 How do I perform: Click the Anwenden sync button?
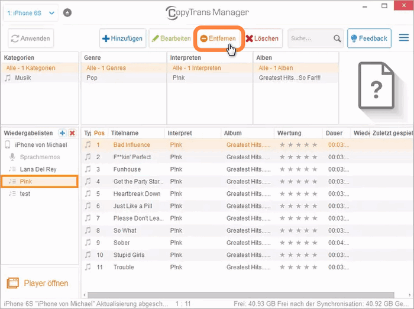tap(31, 38)
